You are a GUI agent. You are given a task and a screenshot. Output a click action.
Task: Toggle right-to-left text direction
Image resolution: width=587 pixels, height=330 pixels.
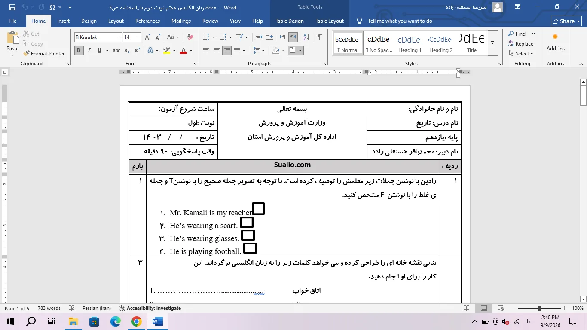pos(293,37)
